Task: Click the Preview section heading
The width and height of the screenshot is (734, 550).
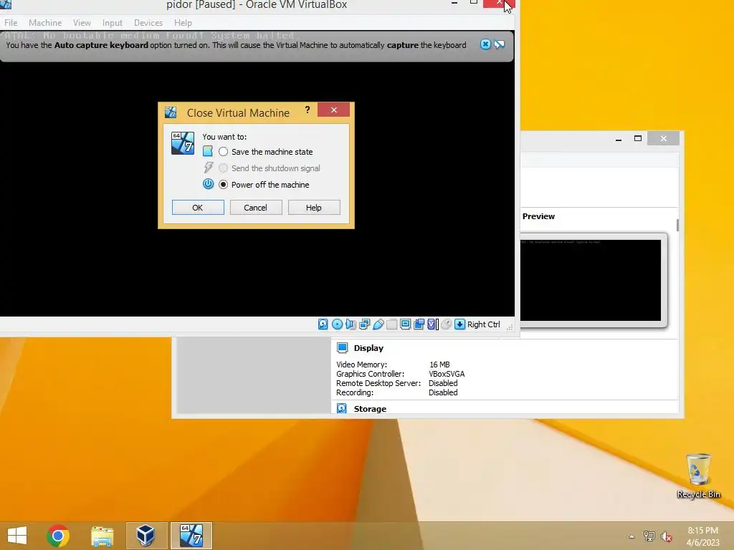Action: point(538,216)
